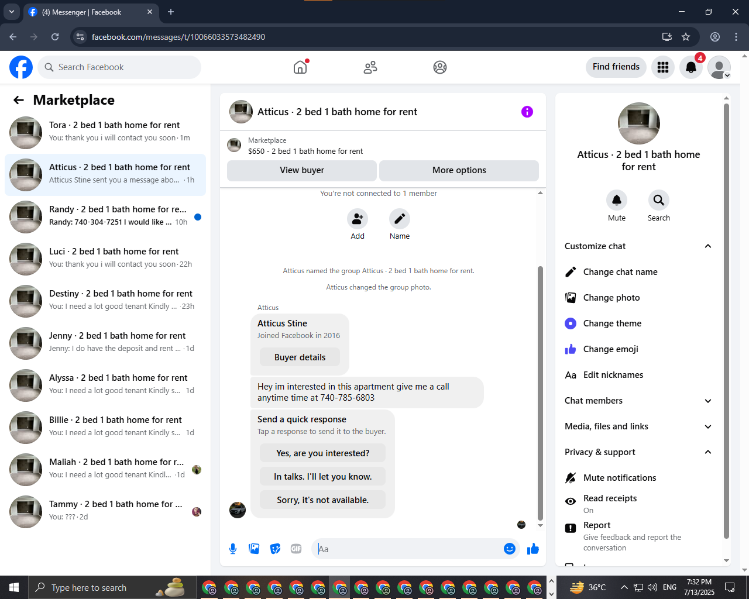Click the Aa message input field

click(x=407, y=549)
